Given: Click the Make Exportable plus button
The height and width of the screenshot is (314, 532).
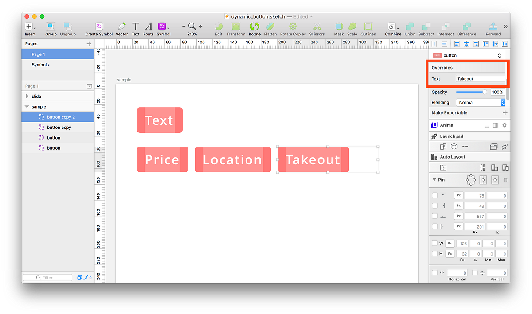Looking at the screenshot, I should [x=505, y=113].
